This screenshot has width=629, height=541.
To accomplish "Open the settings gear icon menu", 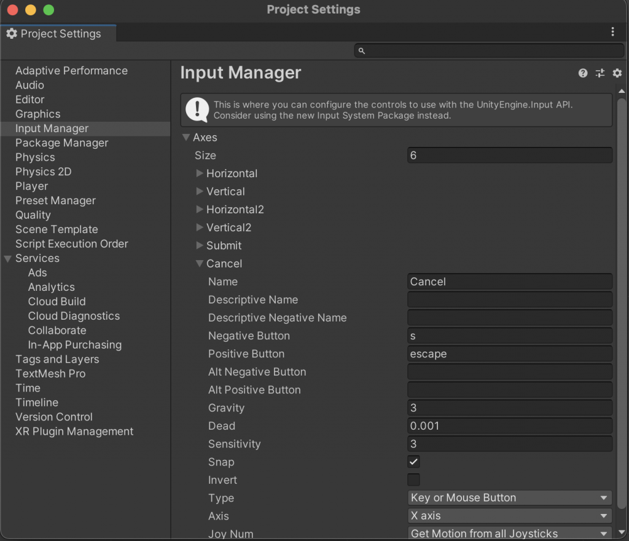I will pos(617,73).
